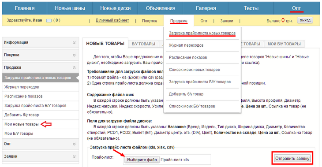Screen dimensions: 322x167
Task: Open the mail envelope icon beside Иван
Action: tap(49, 21)
